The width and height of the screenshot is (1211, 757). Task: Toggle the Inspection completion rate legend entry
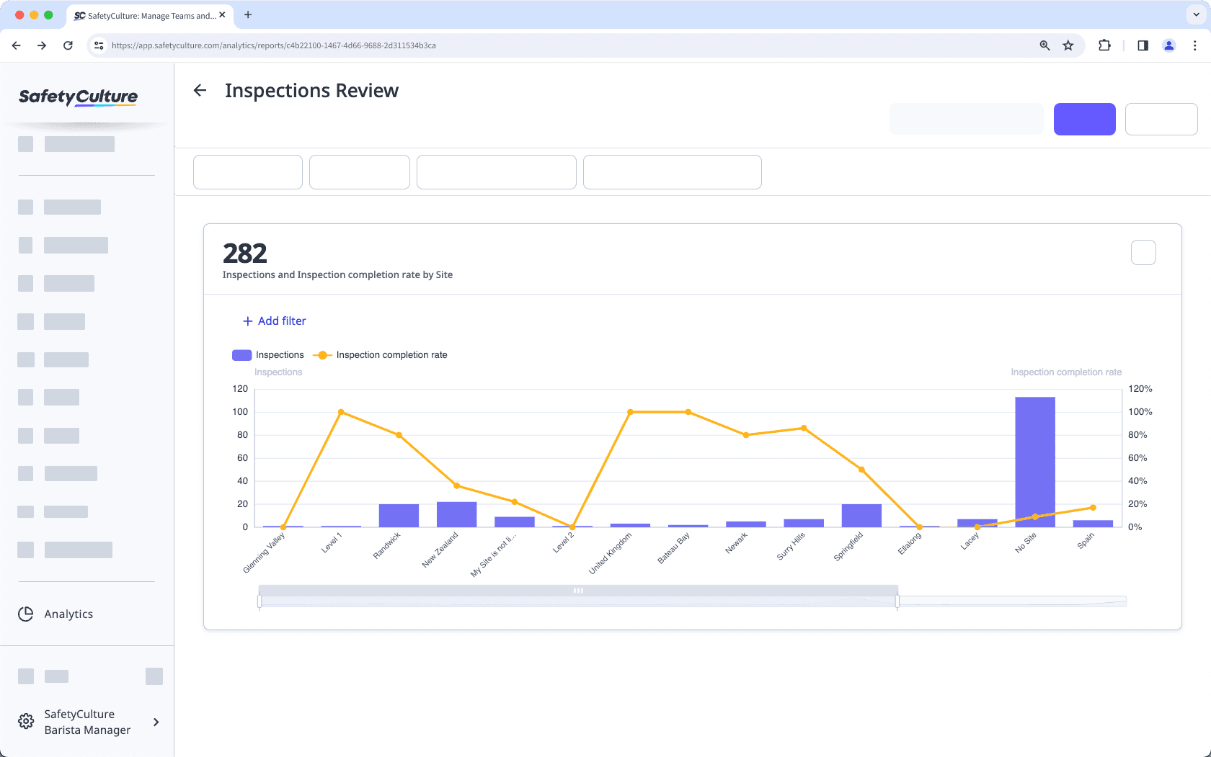pos(380,354)
